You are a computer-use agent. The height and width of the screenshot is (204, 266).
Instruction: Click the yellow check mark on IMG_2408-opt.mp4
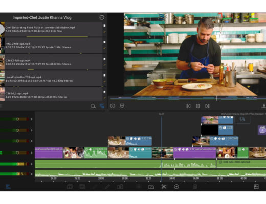point(104,48)
